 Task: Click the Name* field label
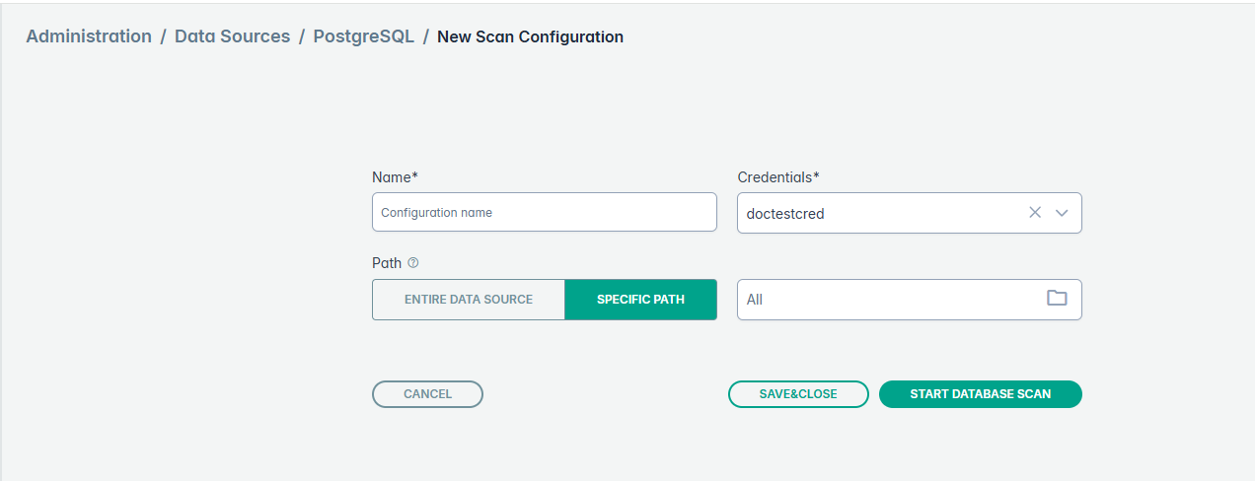[x=395, y=177]
